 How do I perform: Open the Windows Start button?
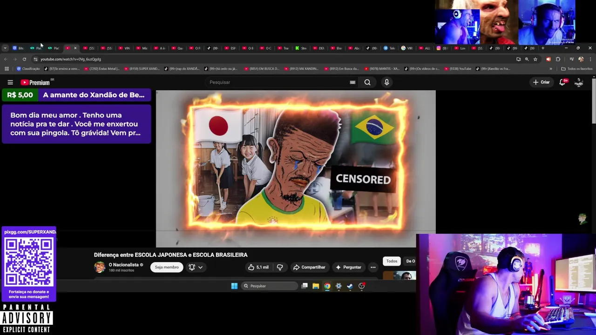coord(234,286)
